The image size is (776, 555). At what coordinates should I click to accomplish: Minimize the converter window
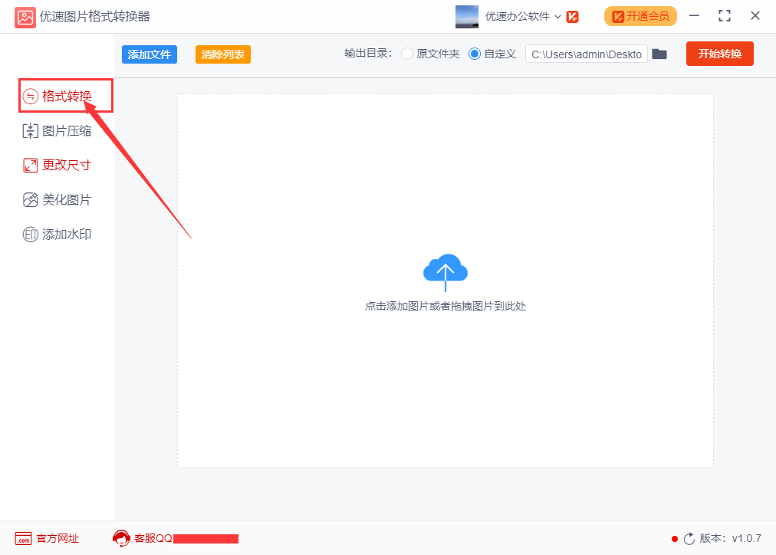(695, 16)
